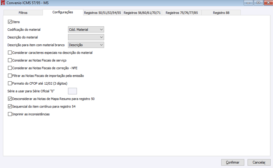Click the 'Codificação do material' label
Screen dimensions: 273x168
[24, 30]
